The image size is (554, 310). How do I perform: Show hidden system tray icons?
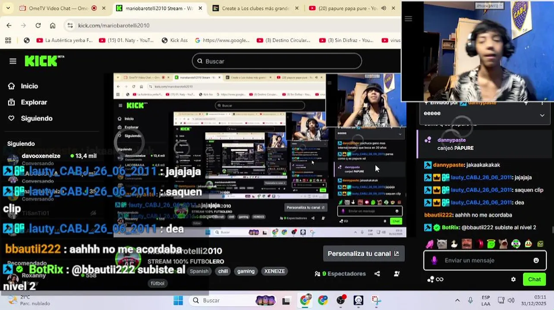point(457,301)
